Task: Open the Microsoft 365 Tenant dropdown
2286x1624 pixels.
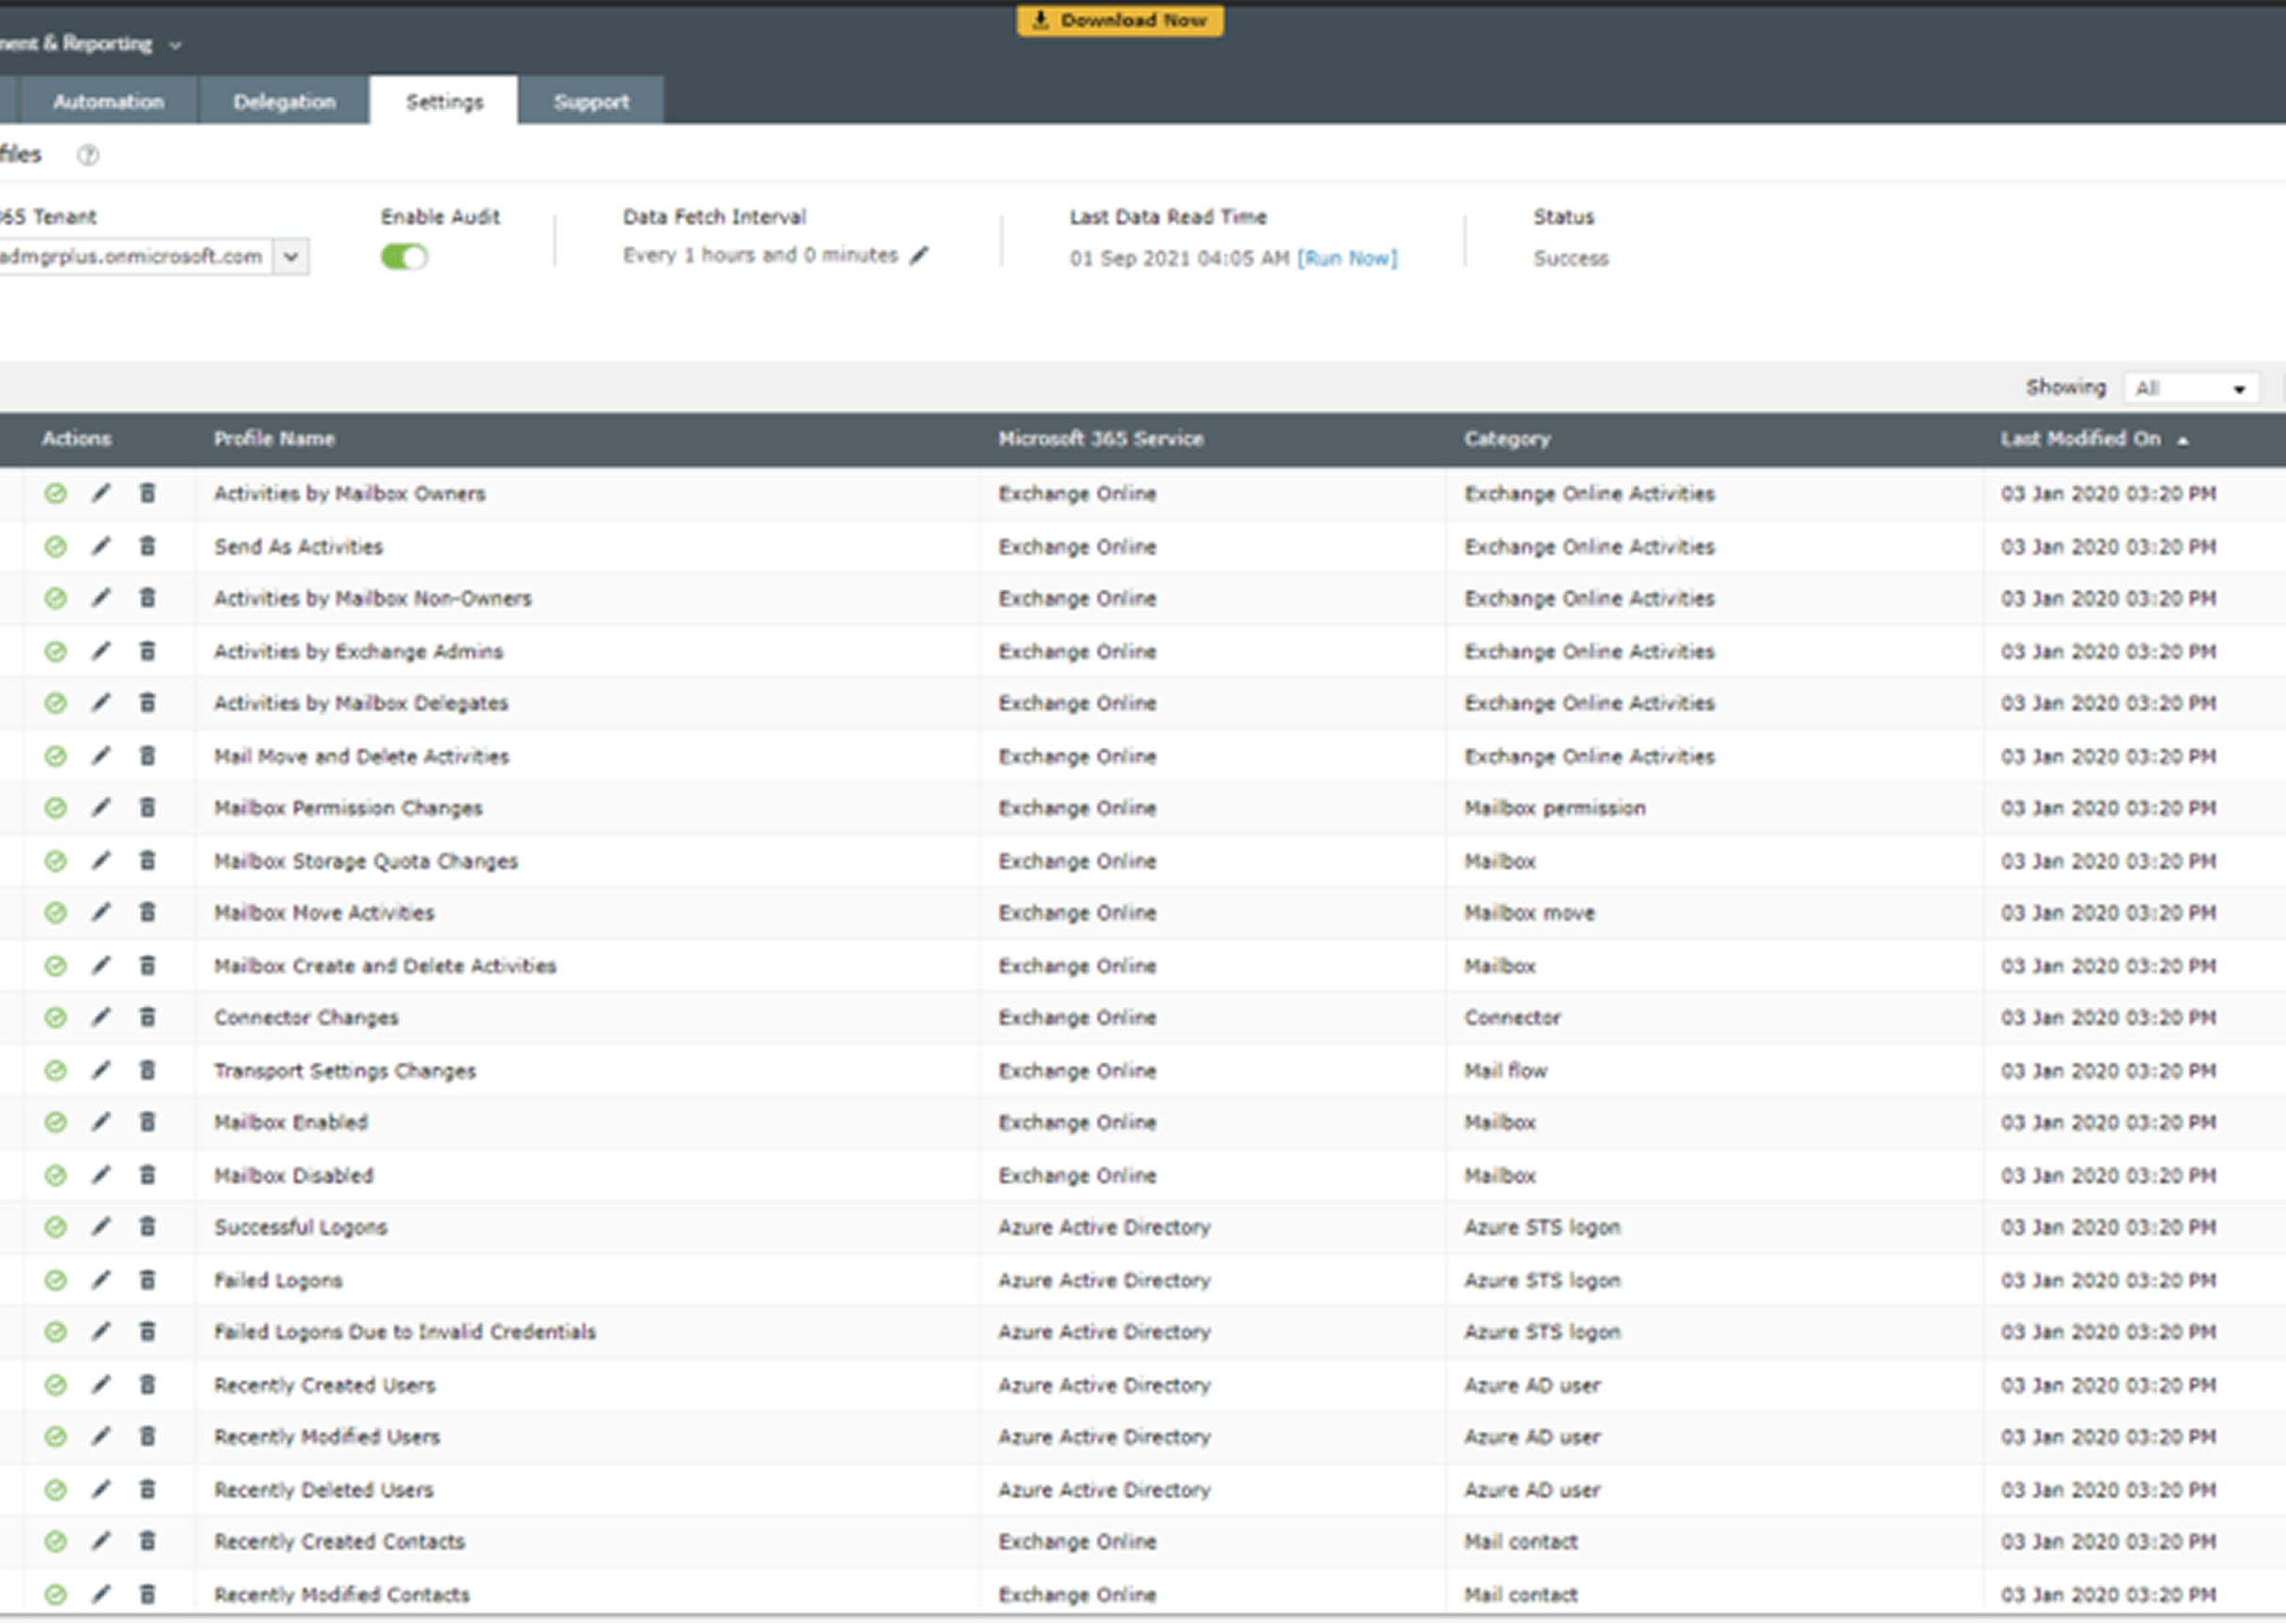Action: 290,257
